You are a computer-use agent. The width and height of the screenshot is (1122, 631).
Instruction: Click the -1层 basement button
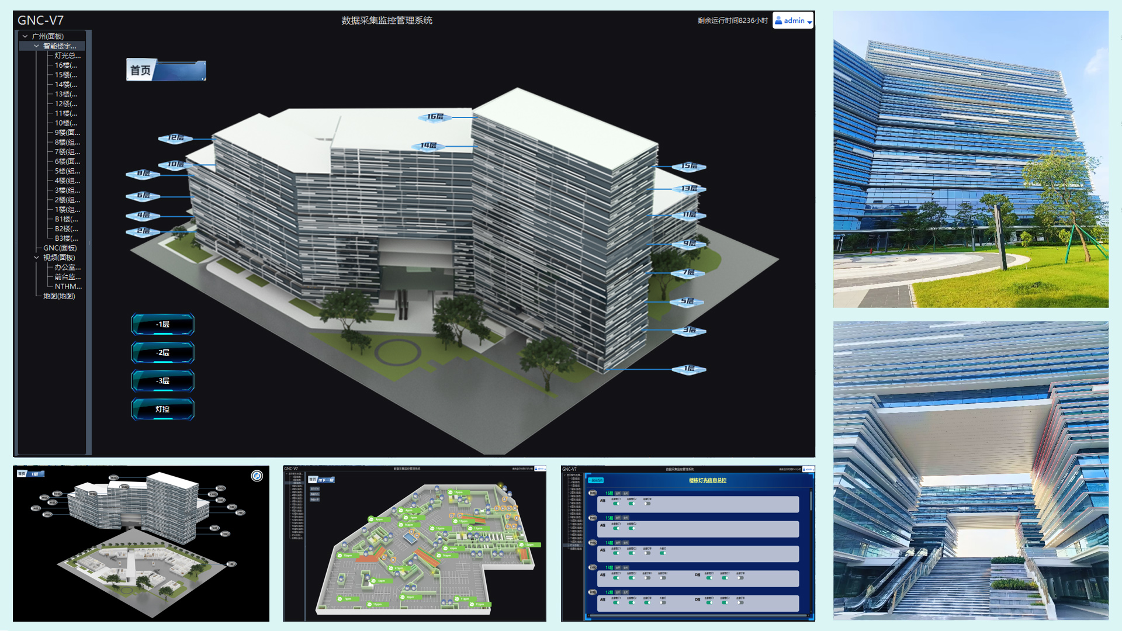162,324
